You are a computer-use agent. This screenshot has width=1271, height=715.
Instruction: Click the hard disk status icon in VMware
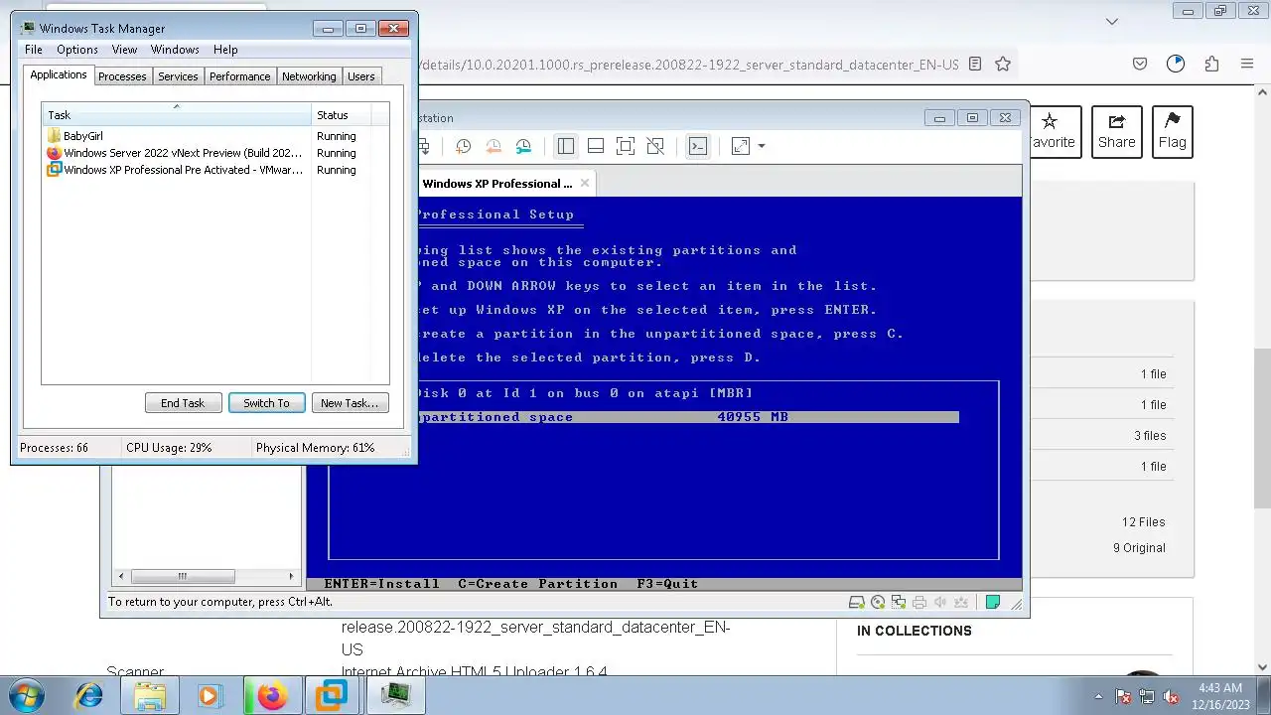coord(856,602)
